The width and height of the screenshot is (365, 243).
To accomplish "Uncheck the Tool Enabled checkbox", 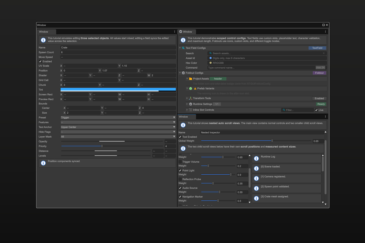I will pos(180,137).
